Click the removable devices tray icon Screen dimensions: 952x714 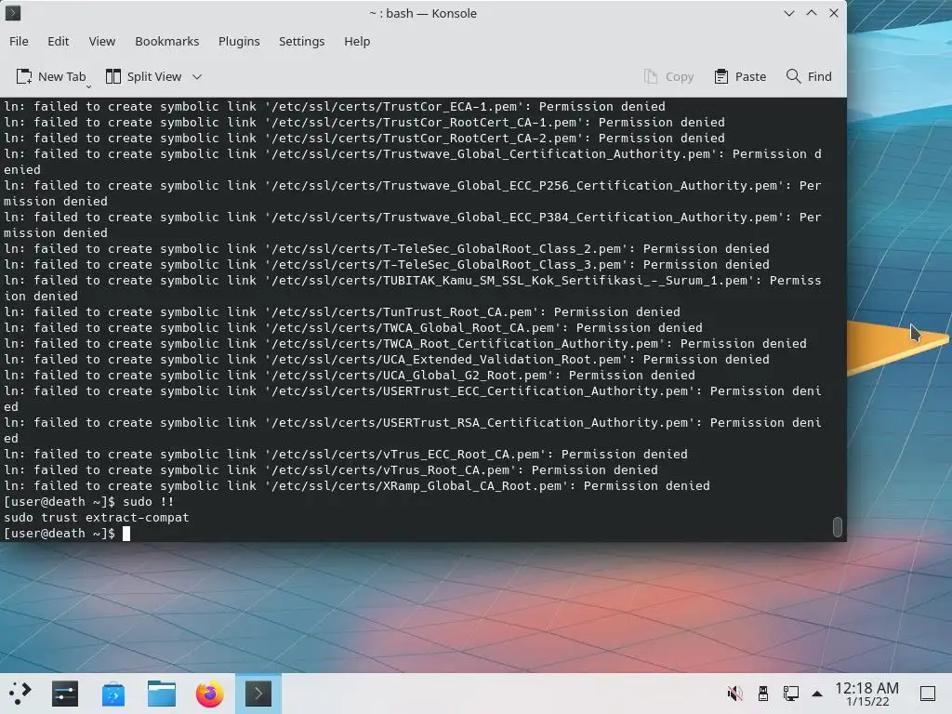tap(763, 693)
